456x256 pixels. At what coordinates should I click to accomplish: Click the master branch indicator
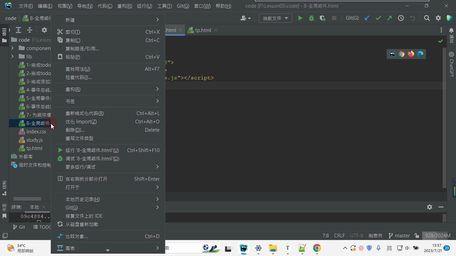point(399,236)
